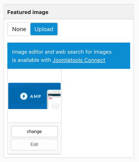
Task: Click the phone mockup in the thumbnail
Action: coord(54,99)
